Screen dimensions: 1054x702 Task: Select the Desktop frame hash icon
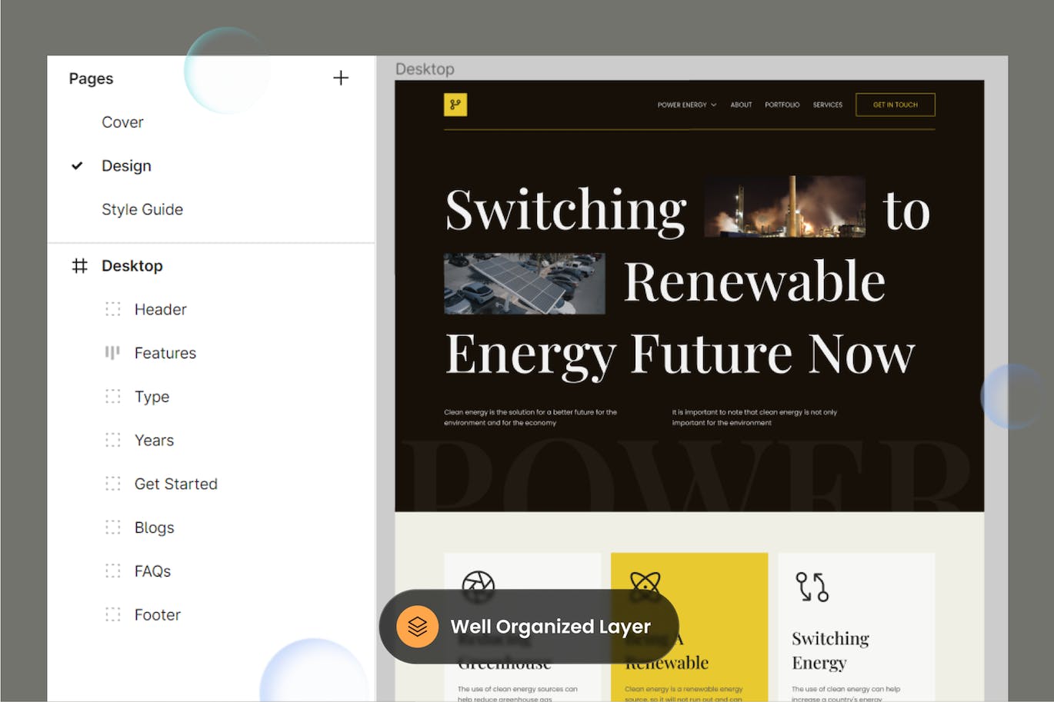click(x=79, y=265)
